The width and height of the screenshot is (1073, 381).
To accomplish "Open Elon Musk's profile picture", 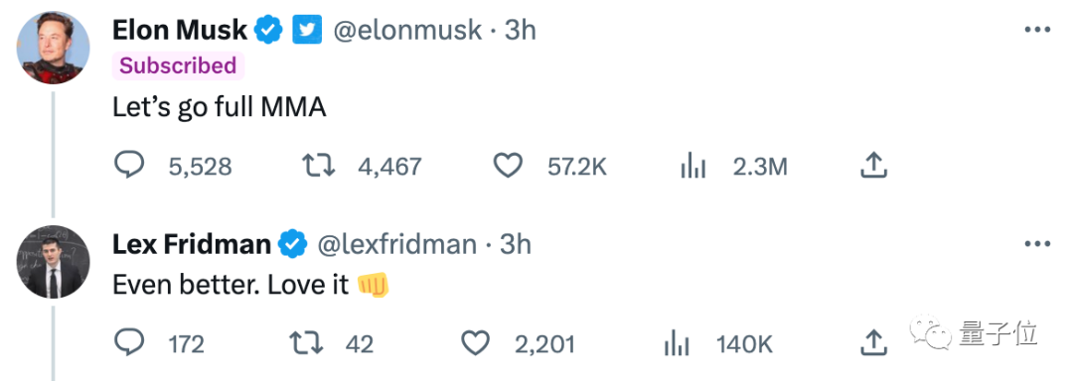I will coord(54,48).
